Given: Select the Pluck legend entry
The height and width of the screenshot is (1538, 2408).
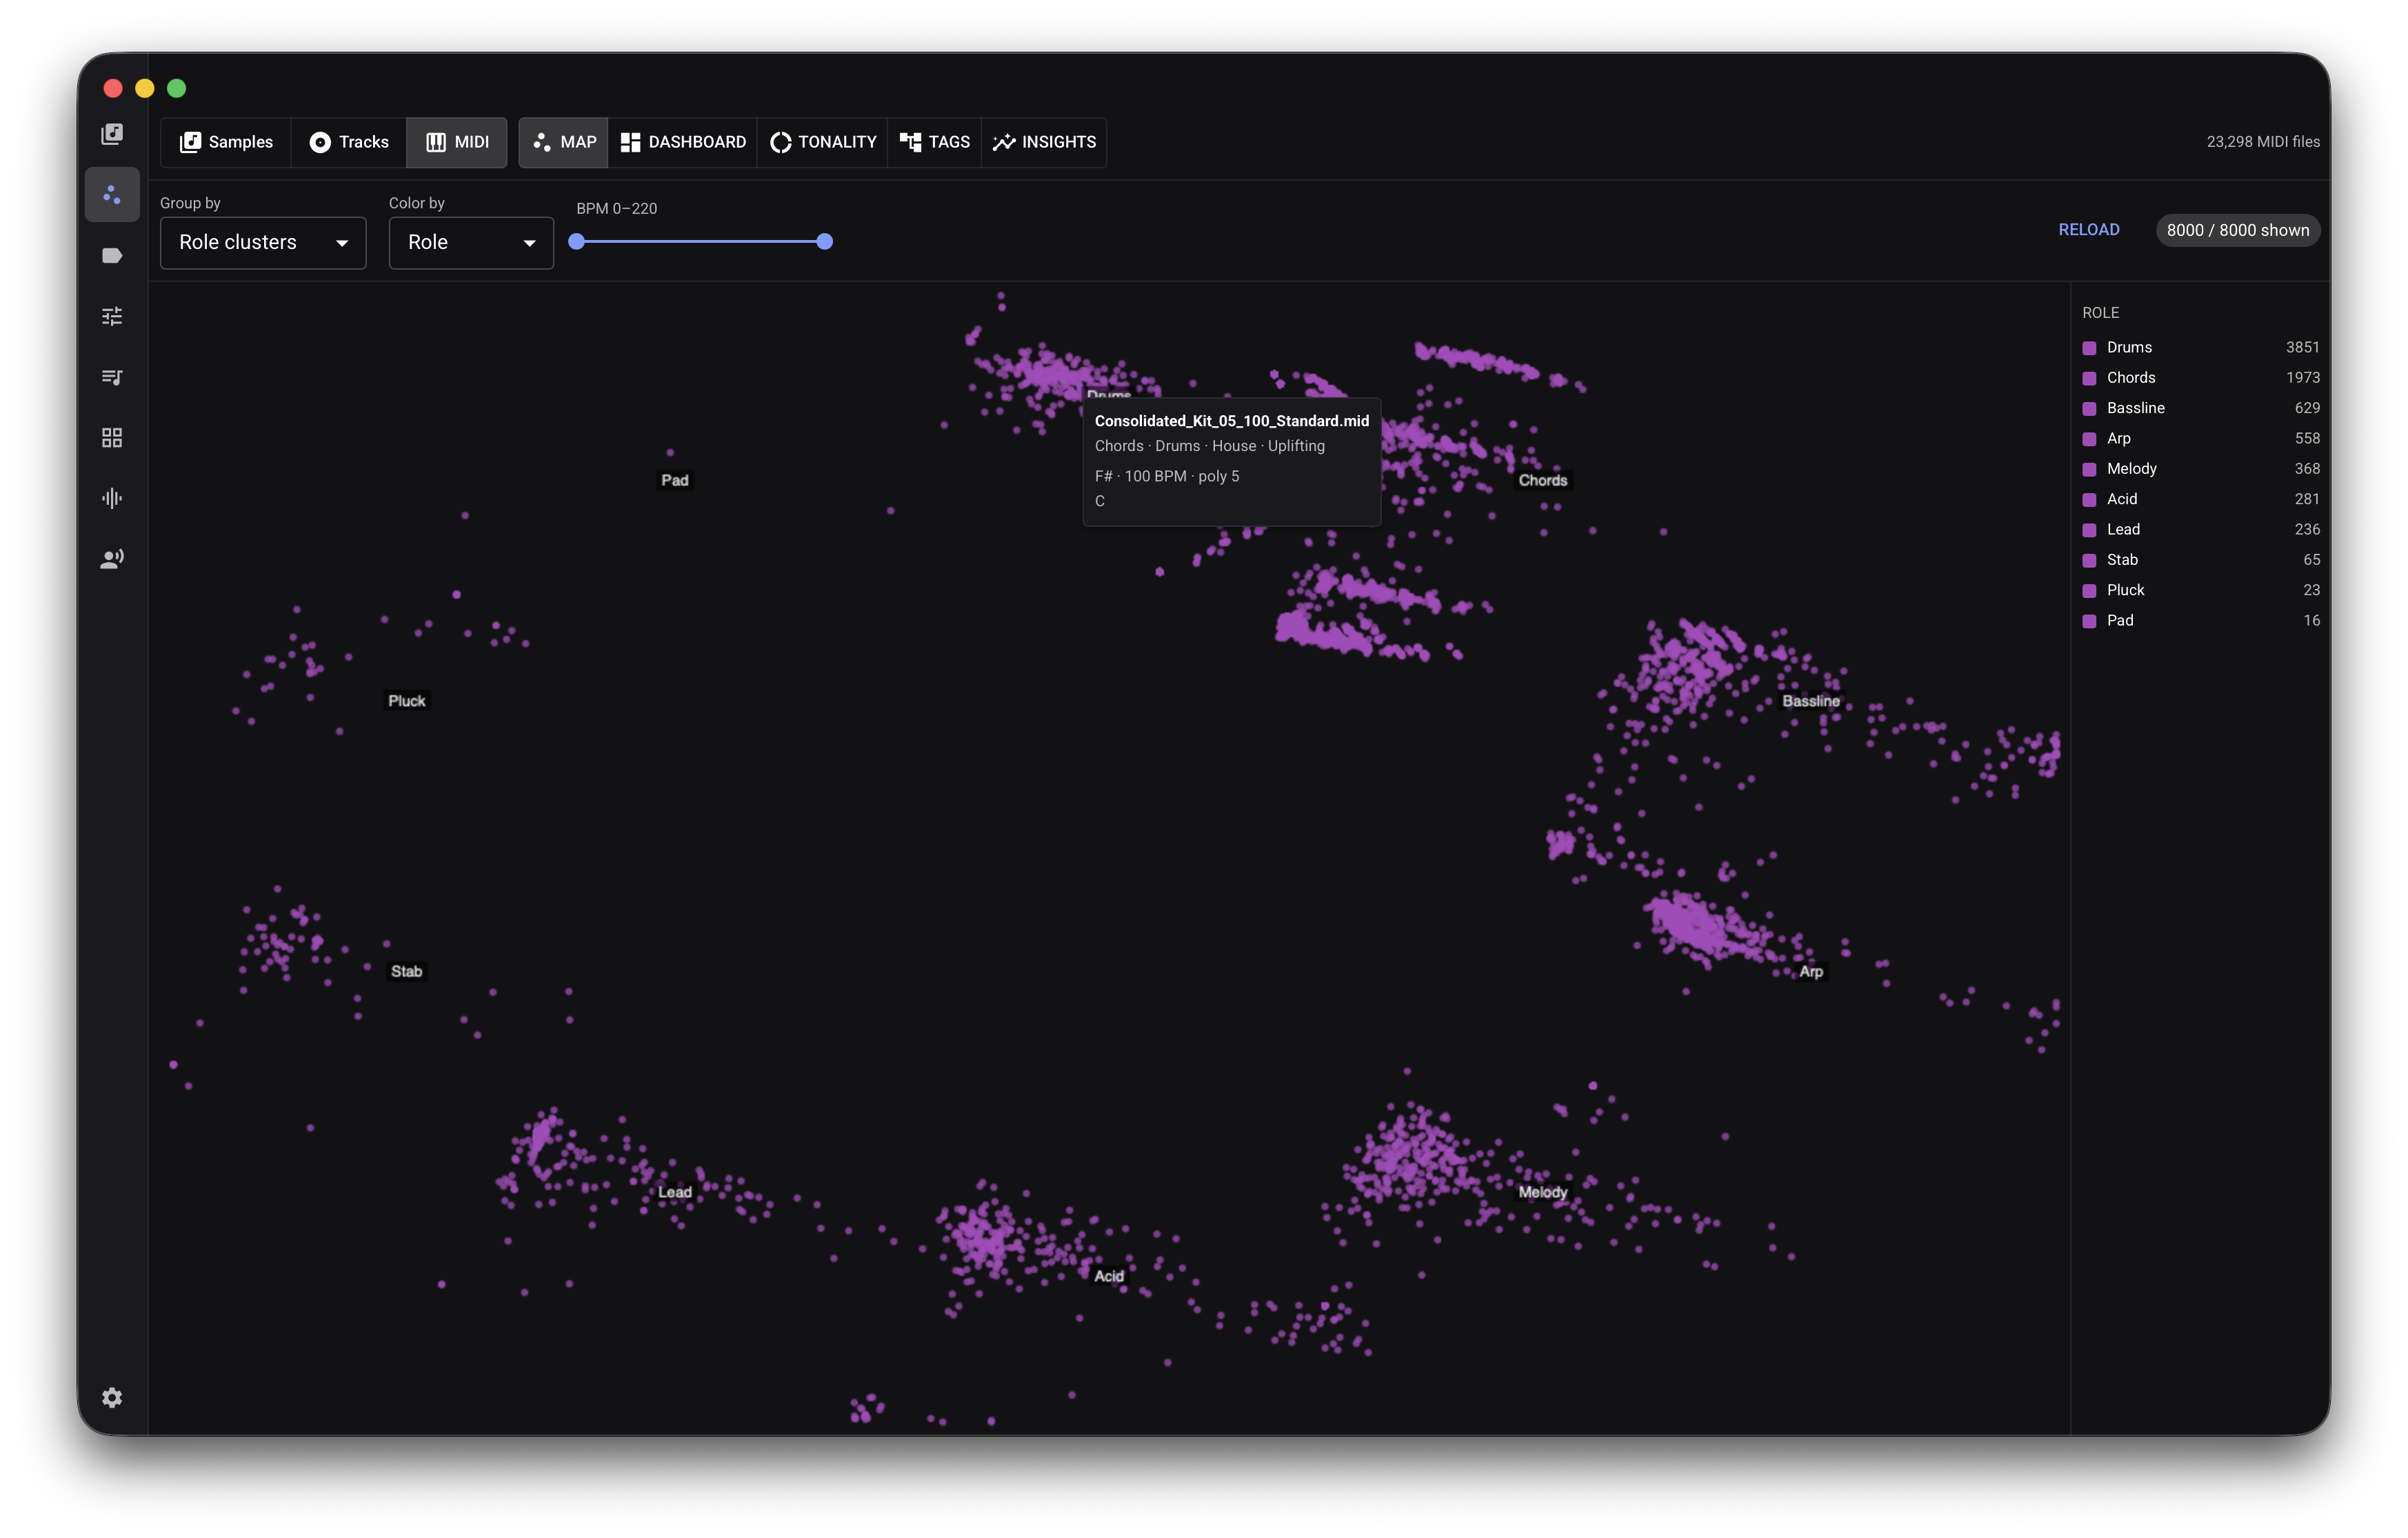Looking at the screenshot, I should pyautogui.click(x=2201, y=590).
